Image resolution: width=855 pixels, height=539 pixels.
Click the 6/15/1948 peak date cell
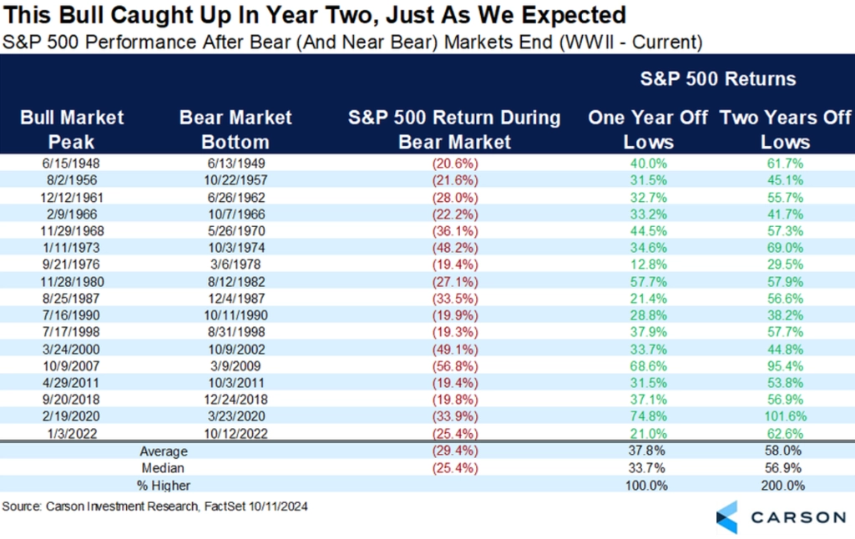click(71, 164)
